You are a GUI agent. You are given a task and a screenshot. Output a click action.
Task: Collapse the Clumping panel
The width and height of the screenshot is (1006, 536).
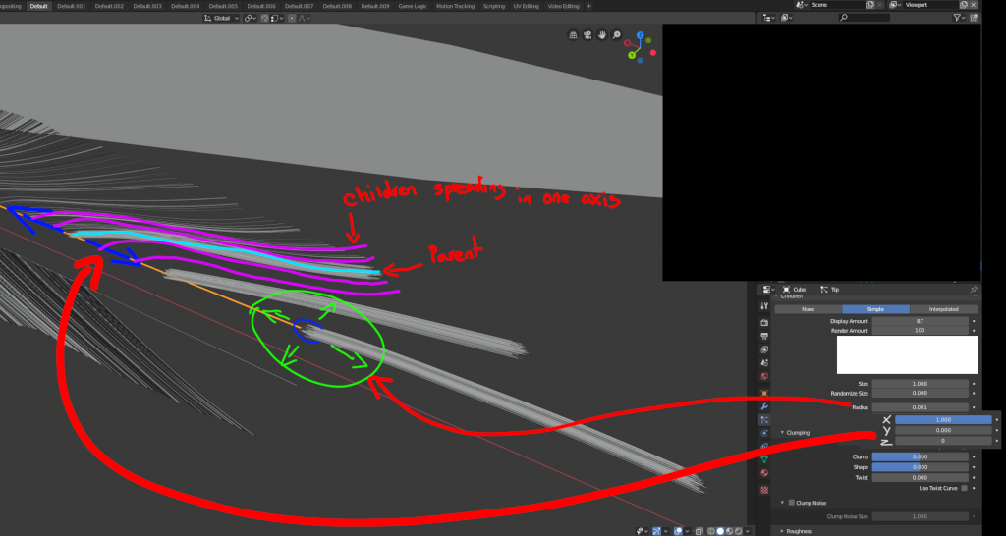pos(783,433)
